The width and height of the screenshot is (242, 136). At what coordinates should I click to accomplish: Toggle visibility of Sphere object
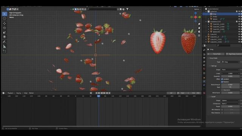(x=239, y=19)
